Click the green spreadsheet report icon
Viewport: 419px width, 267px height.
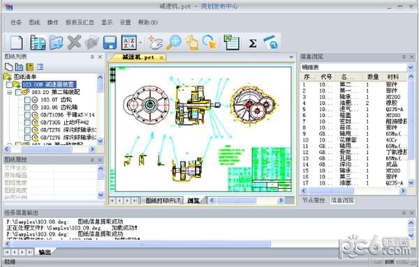click(x=231, y=42)
